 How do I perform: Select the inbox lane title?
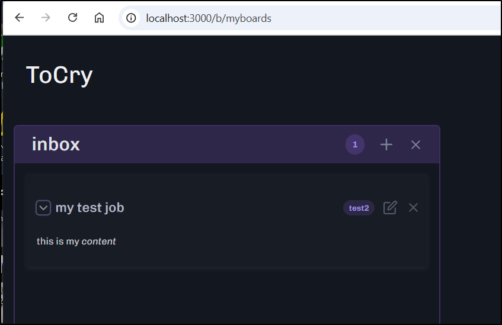pyautogui.click(x=56, y=144)
